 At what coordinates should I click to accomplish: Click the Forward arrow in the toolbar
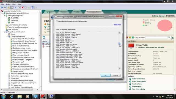tap(5, 7)
